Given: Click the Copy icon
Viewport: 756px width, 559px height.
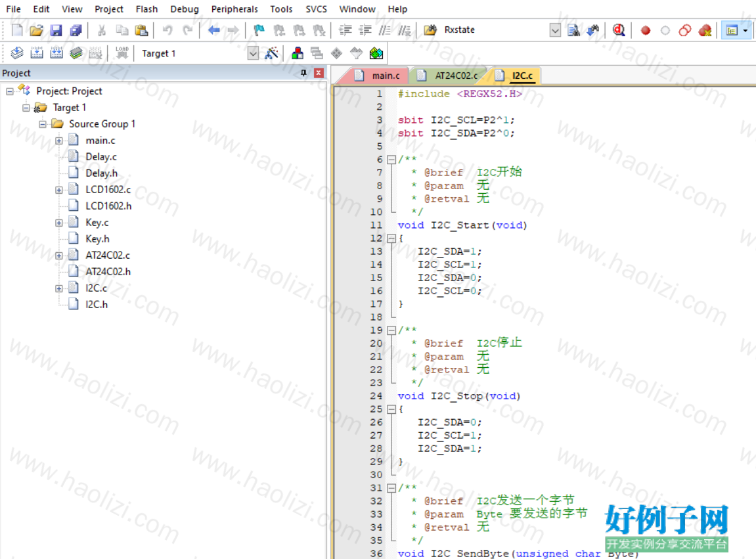Looking at the screenshot, I should 122,30.
